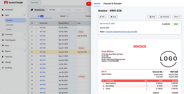Check the box for INV-030 row
The height and width of the screenshot is (94, 184).
click(36, 44)
